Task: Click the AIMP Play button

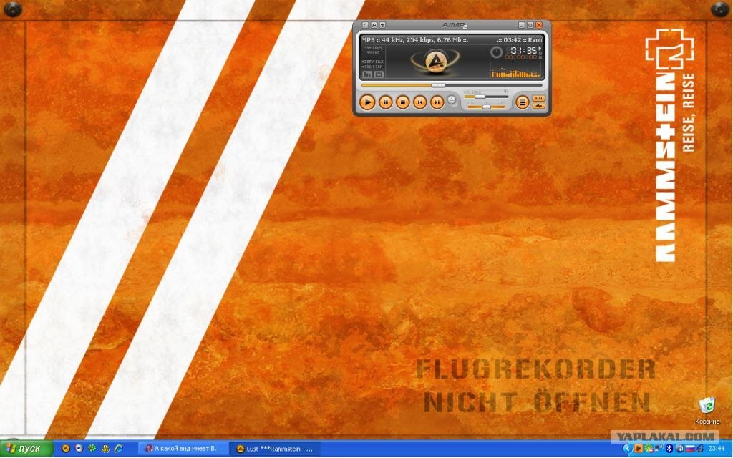Action: pyautogui.click(x=367, y=102)
